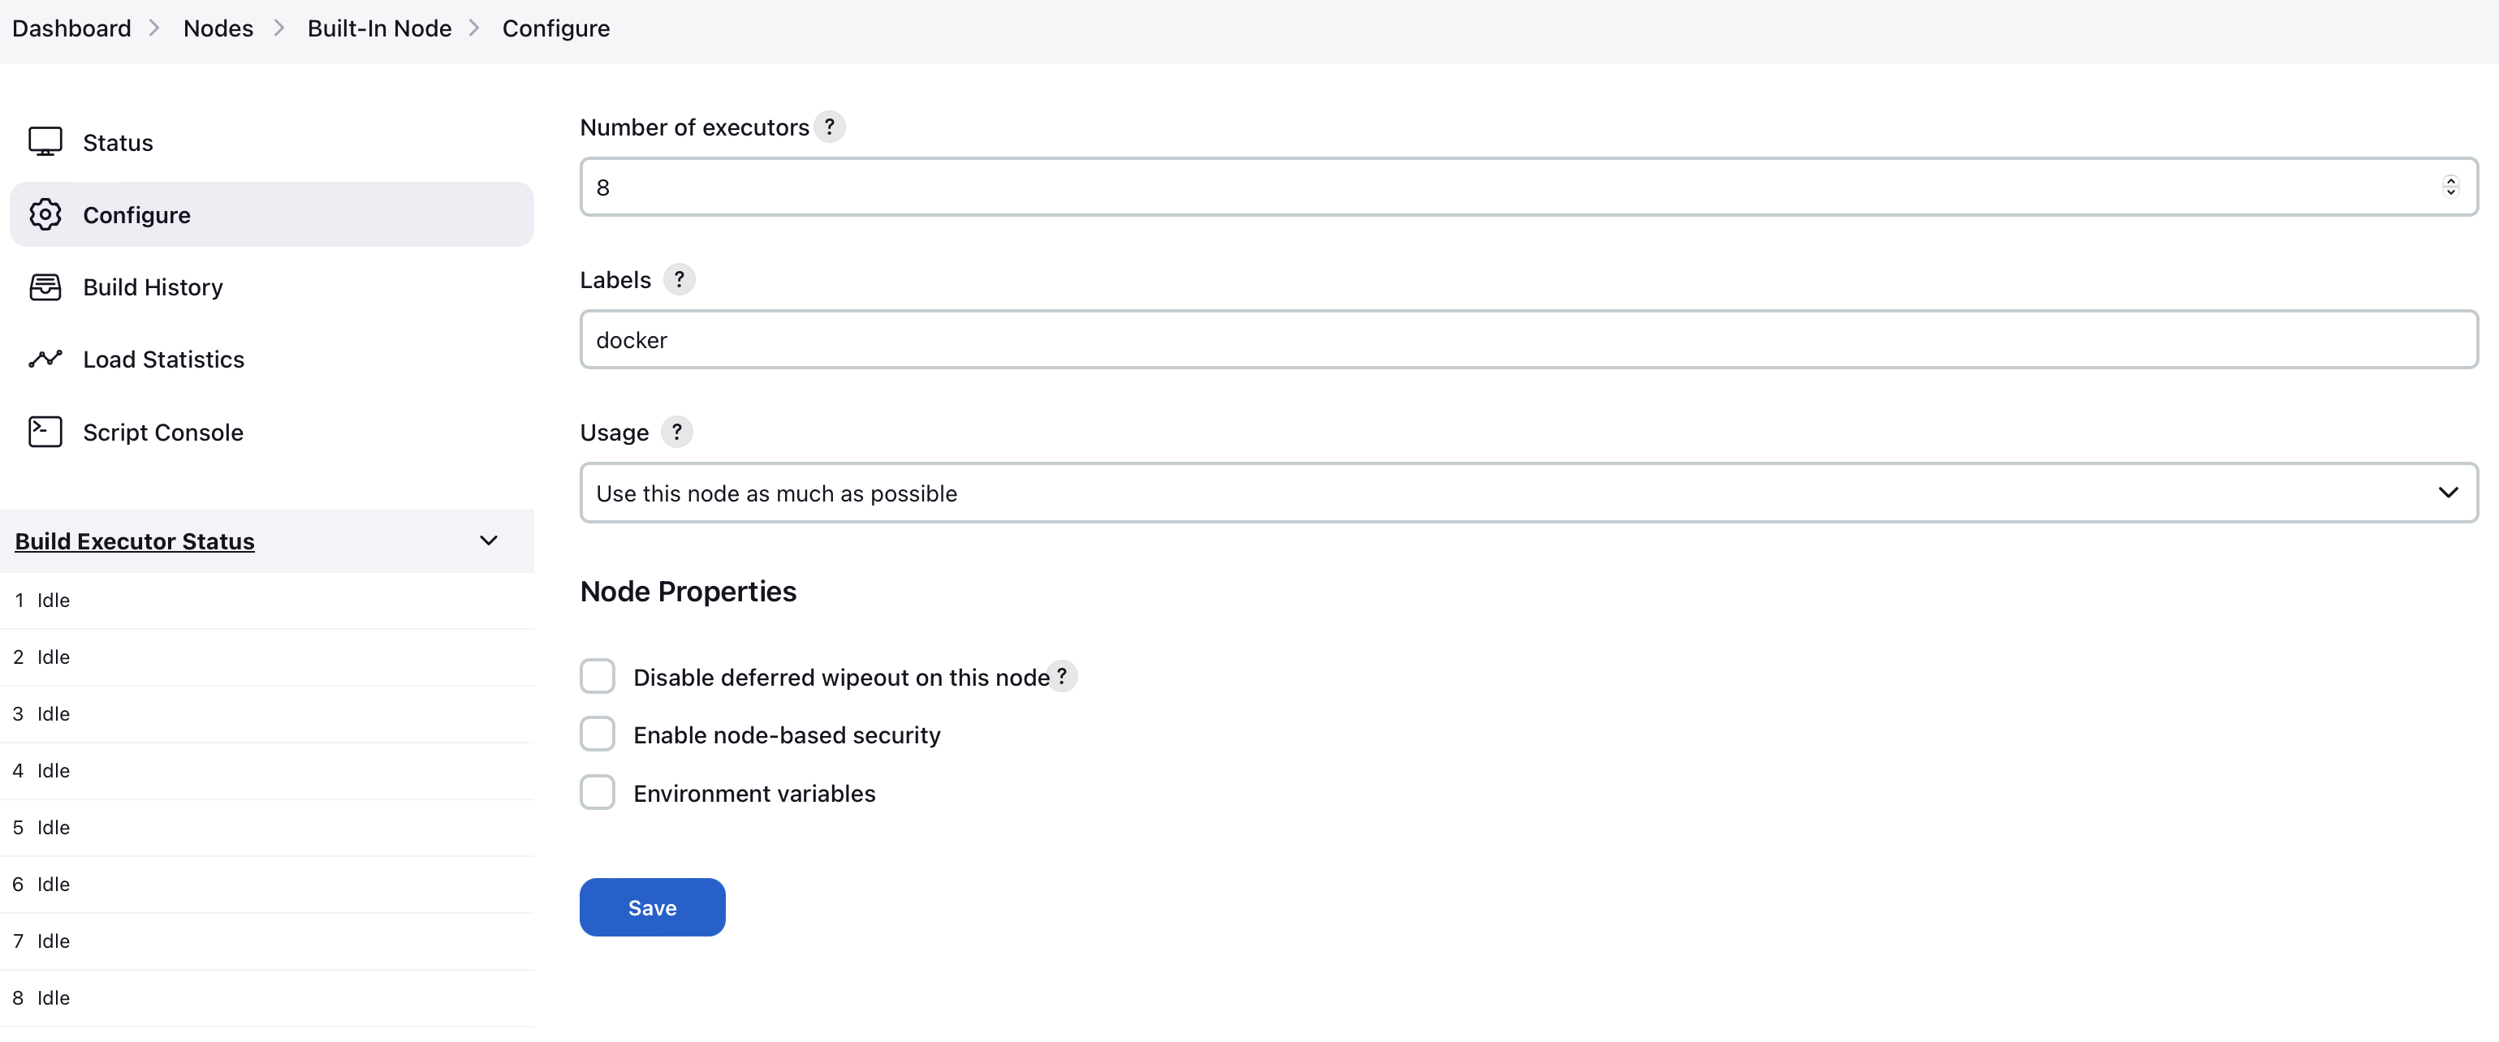The image size is (2499, 1042).
Task: Show help for Usage setting
Action: [676, 432]
